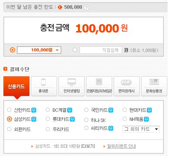Screen dimensions: 171x156
Task: Select the 은행지점/ATM입금 receipt icon
Action: 99,82
